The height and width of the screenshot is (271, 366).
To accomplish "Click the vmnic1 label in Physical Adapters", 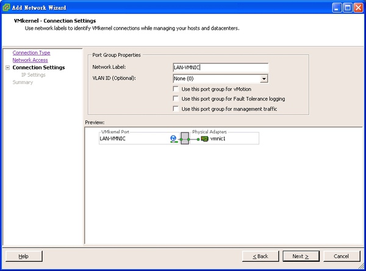I will pos(218,139).
